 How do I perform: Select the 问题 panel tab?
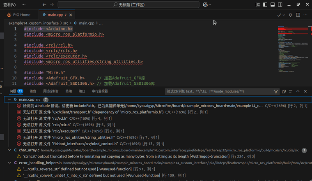[13, 91]
